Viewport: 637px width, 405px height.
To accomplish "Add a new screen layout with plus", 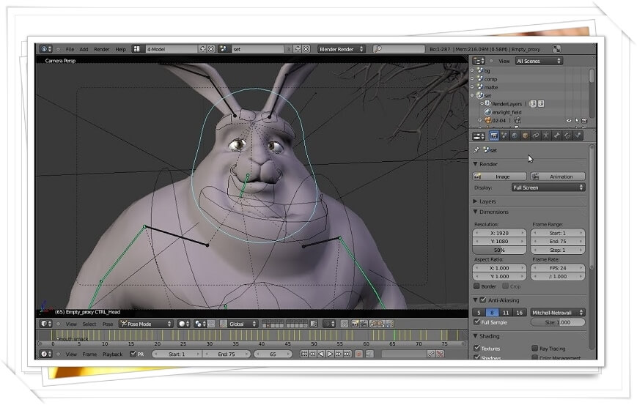I will 203,49.
